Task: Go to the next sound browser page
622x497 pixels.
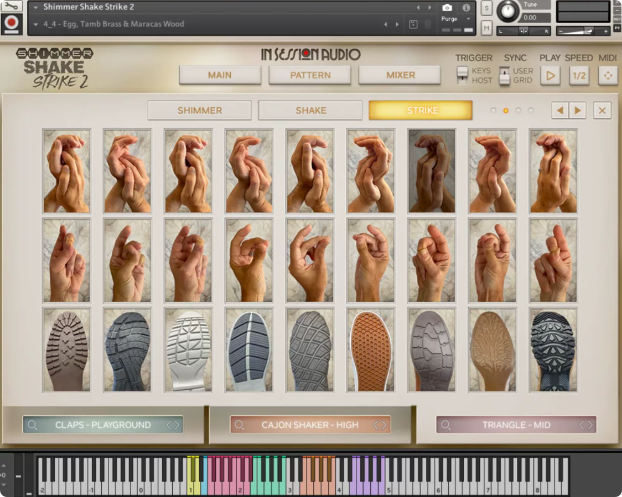Action: coord(578,110)
